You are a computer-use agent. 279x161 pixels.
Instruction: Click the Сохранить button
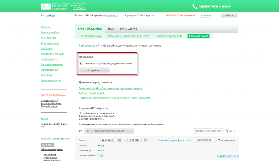94,70
